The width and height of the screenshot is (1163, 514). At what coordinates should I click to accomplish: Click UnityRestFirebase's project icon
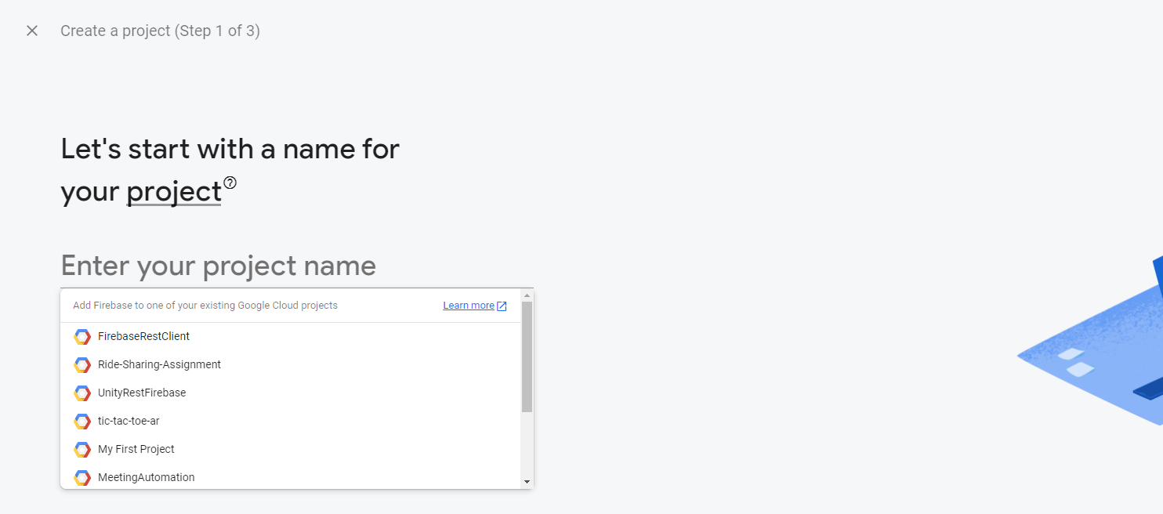click(82, 393)
